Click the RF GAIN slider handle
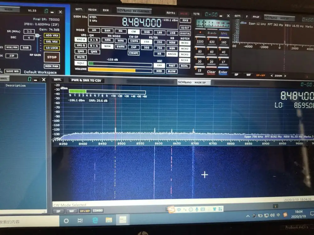The width and height of the screenshot is (314, 235). coord(37,36)
